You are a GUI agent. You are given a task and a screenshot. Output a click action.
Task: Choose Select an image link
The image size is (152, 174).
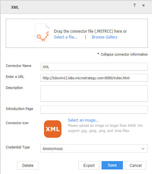click(x=83, y=120)
